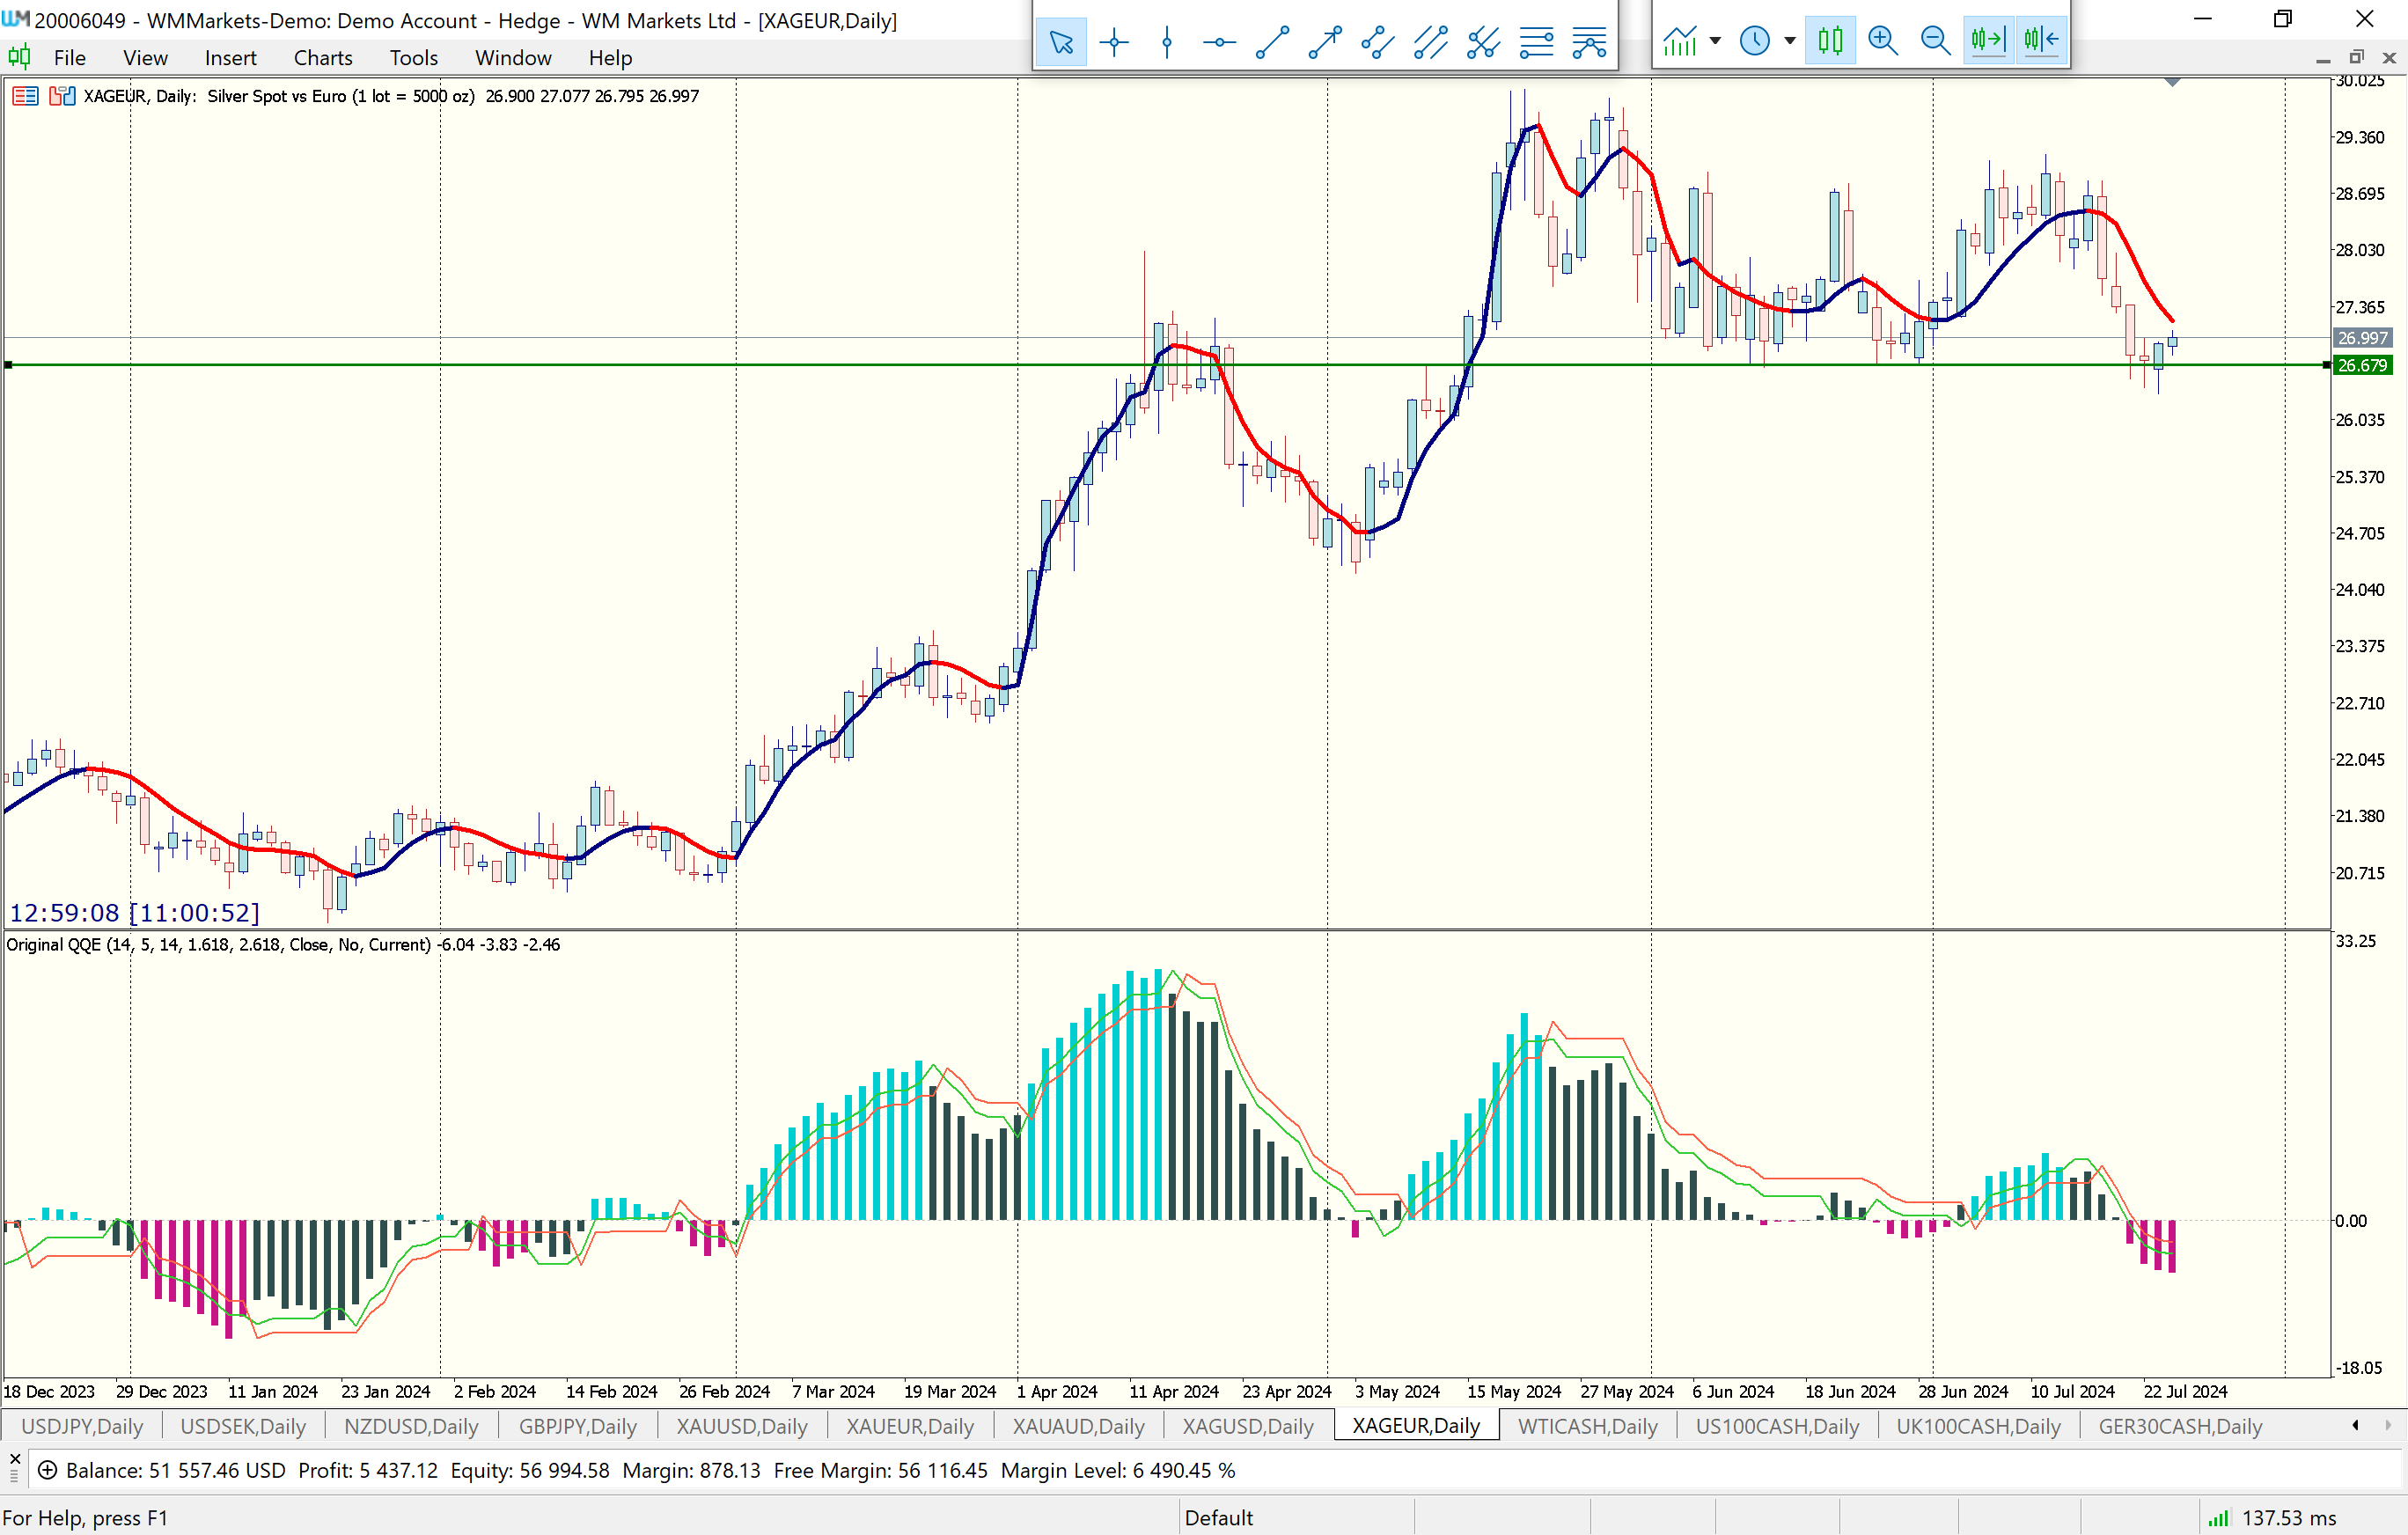This screenshot has height=1535, width=2408.
Task: Pick the vertical line drawing tool
Action: (x=1167, y=41)
